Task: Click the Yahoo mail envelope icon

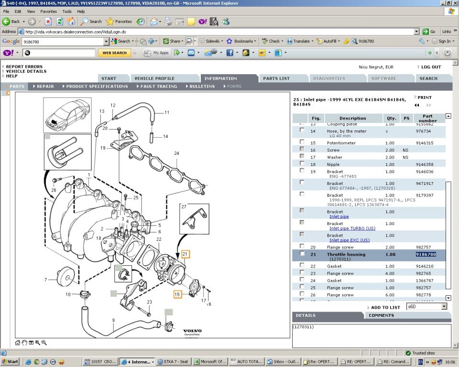Action: 191,53
